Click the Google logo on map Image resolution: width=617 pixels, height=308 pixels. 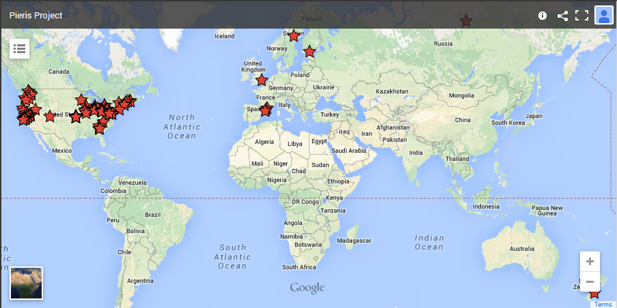(307, 288)
